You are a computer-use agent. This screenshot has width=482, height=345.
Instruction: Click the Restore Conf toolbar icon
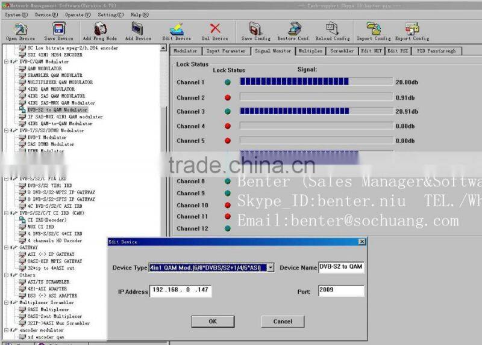pyautogui.click(x=294, y=28)
